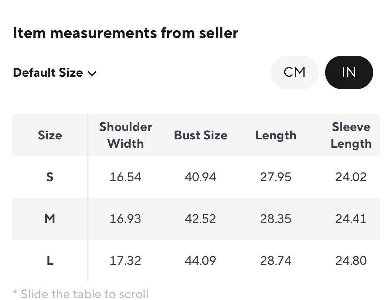Click the 42.52 bust size cell
The width and height of the screenshot is (392, 300).
[200, 219]
